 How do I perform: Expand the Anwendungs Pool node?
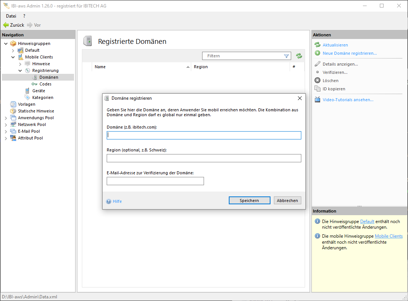pyautogui.click(x=6, y=118)
